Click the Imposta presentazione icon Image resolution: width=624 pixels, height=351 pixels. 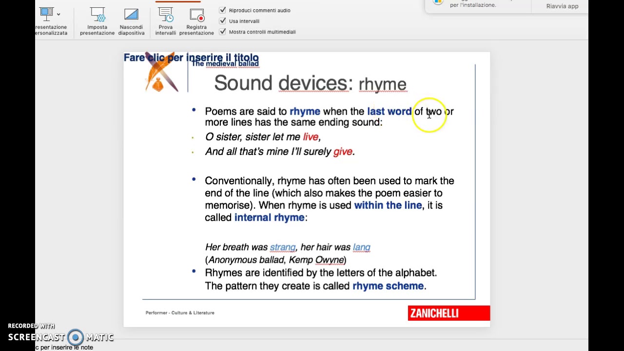pyautogui.click(x=97, y=15)
